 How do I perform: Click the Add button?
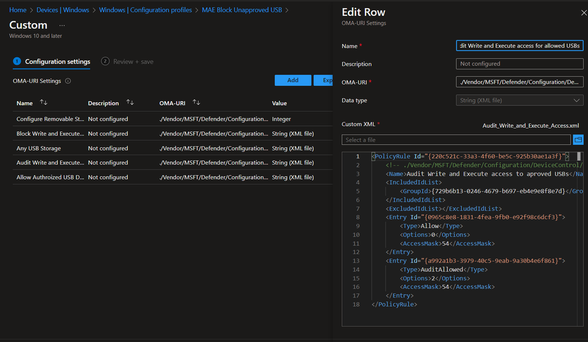pyautogui.click(x=293, y=80)
